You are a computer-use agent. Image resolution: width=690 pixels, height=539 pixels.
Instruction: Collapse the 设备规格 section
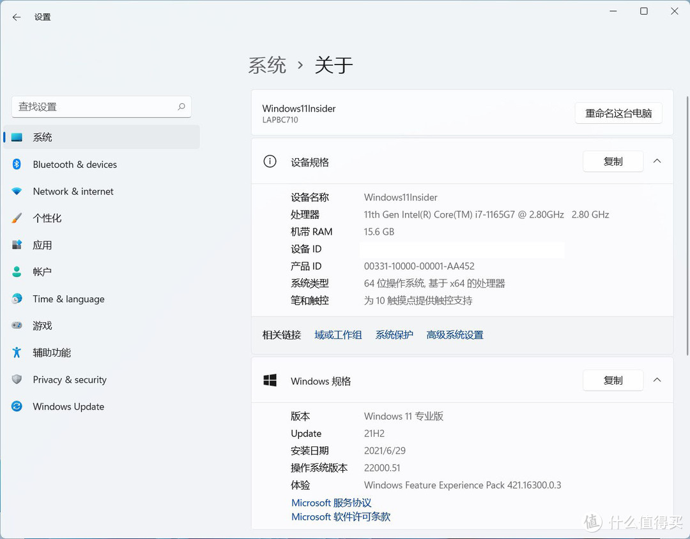point(657,161)
